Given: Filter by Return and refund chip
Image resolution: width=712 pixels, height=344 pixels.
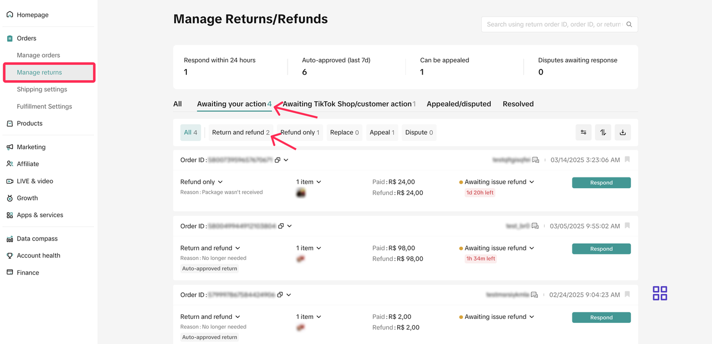Looking at the screenshot, I should 240,132.
